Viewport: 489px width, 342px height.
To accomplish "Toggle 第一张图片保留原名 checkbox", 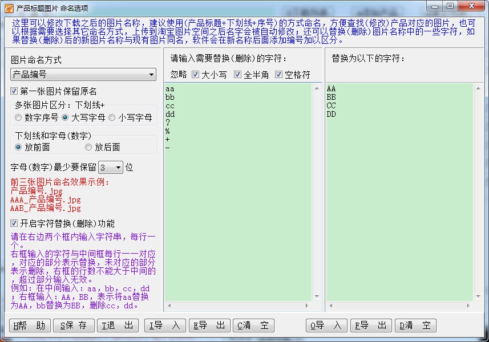I will pos(14,91).
